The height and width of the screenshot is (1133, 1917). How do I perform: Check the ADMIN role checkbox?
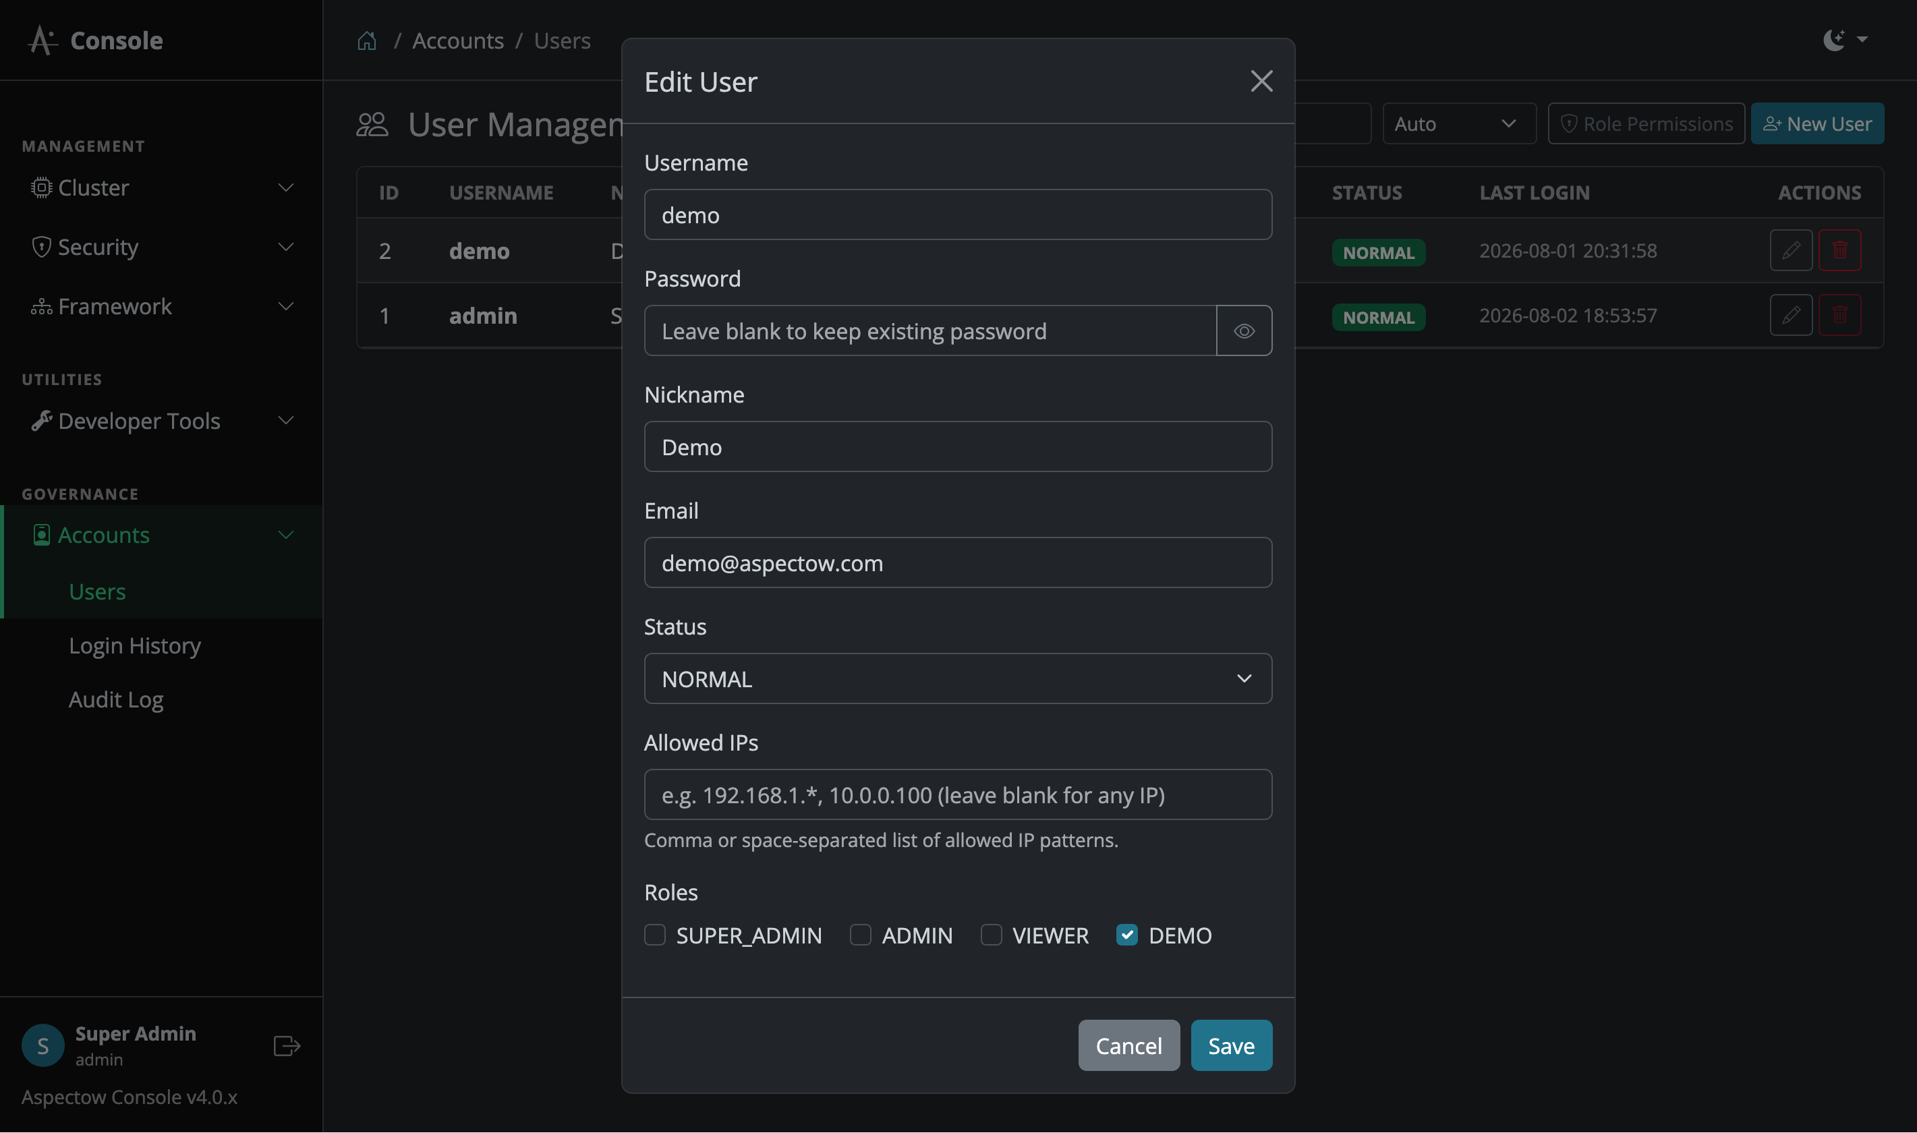(861, 935)
